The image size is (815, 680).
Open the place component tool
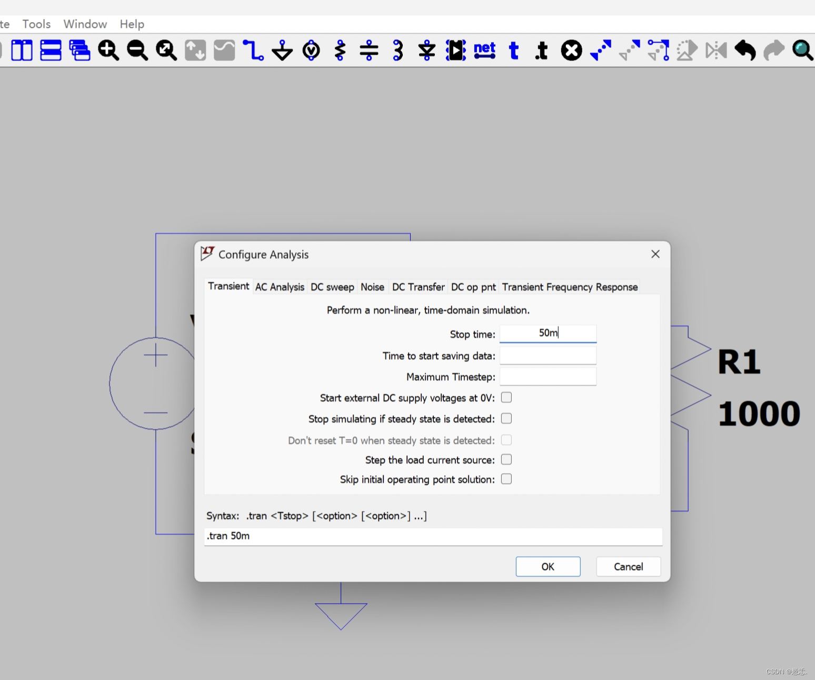[456, 51]
